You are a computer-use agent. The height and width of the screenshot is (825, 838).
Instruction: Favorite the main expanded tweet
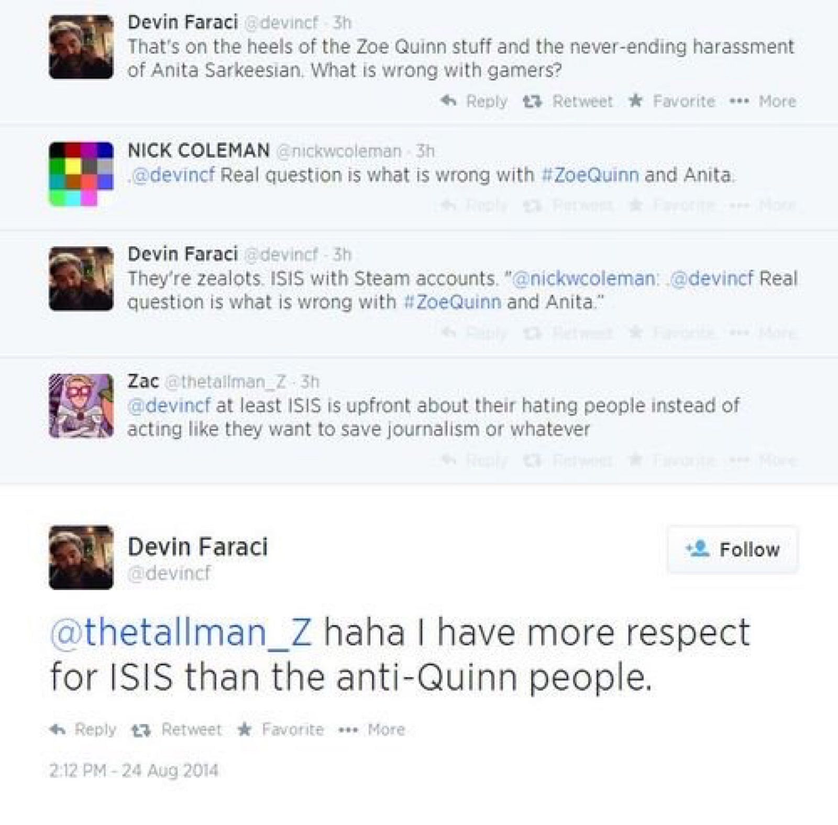pyautogui.click(x=280, y=729)
